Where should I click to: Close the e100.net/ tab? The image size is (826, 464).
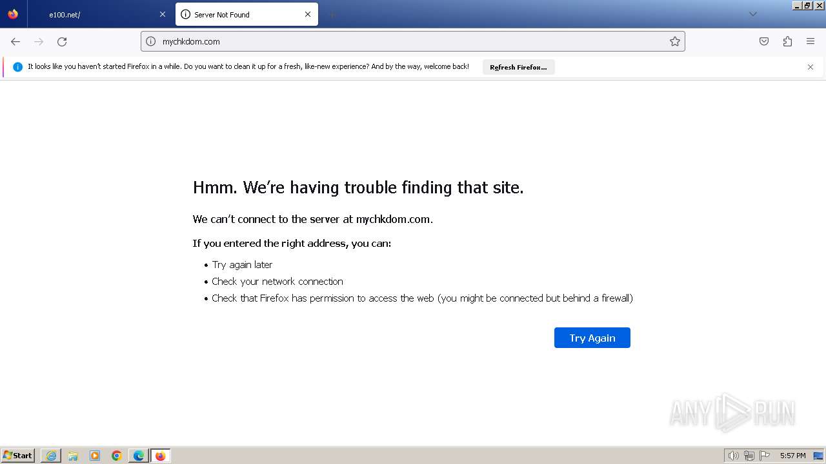tap(163, 14)
